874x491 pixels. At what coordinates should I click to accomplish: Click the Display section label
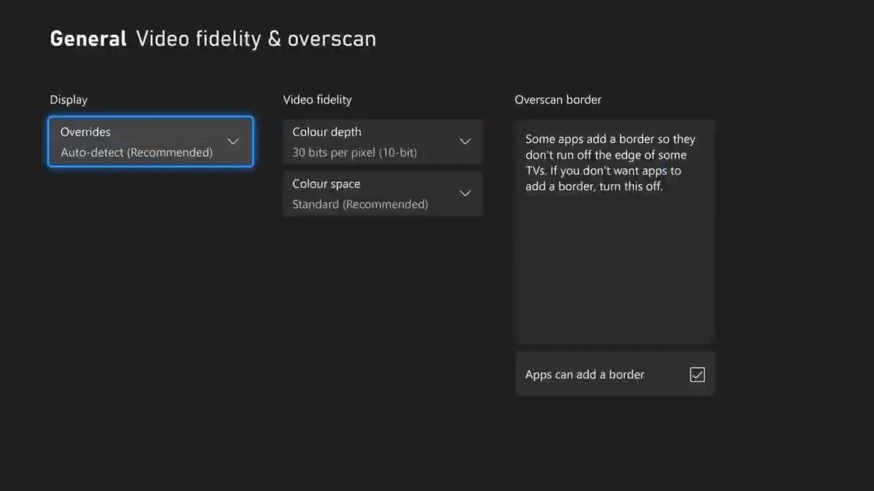(x=68, y=100)
